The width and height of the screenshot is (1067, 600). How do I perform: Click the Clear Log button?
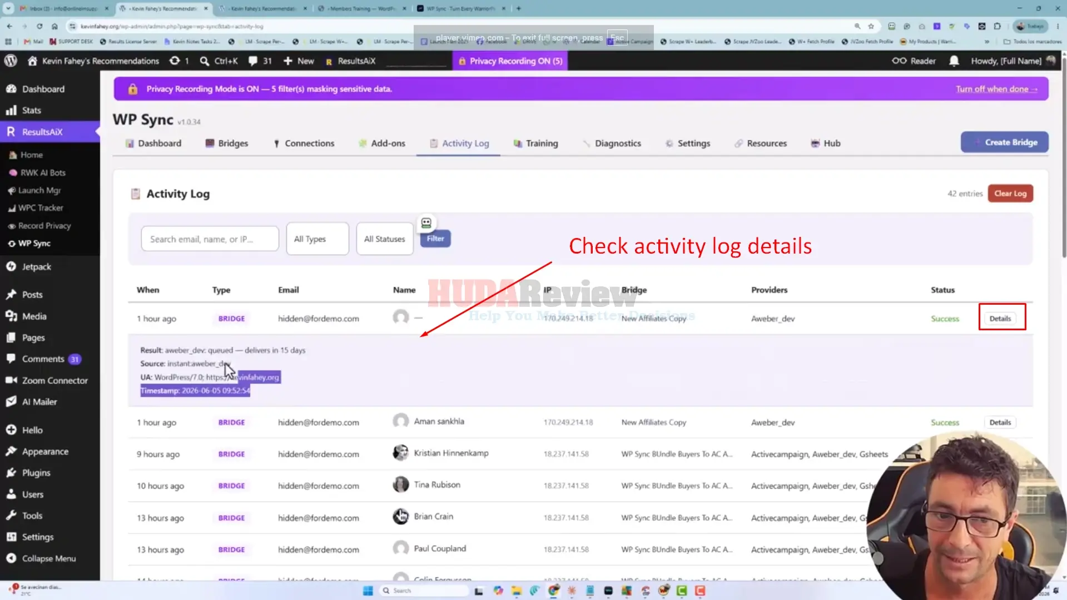(x=1010, y=194)
